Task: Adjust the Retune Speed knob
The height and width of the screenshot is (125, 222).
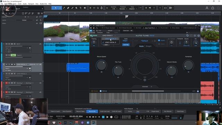Action: coord(101,65)
